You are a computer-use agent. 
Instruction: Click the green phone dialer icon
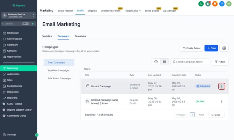[x=201, y=4]
